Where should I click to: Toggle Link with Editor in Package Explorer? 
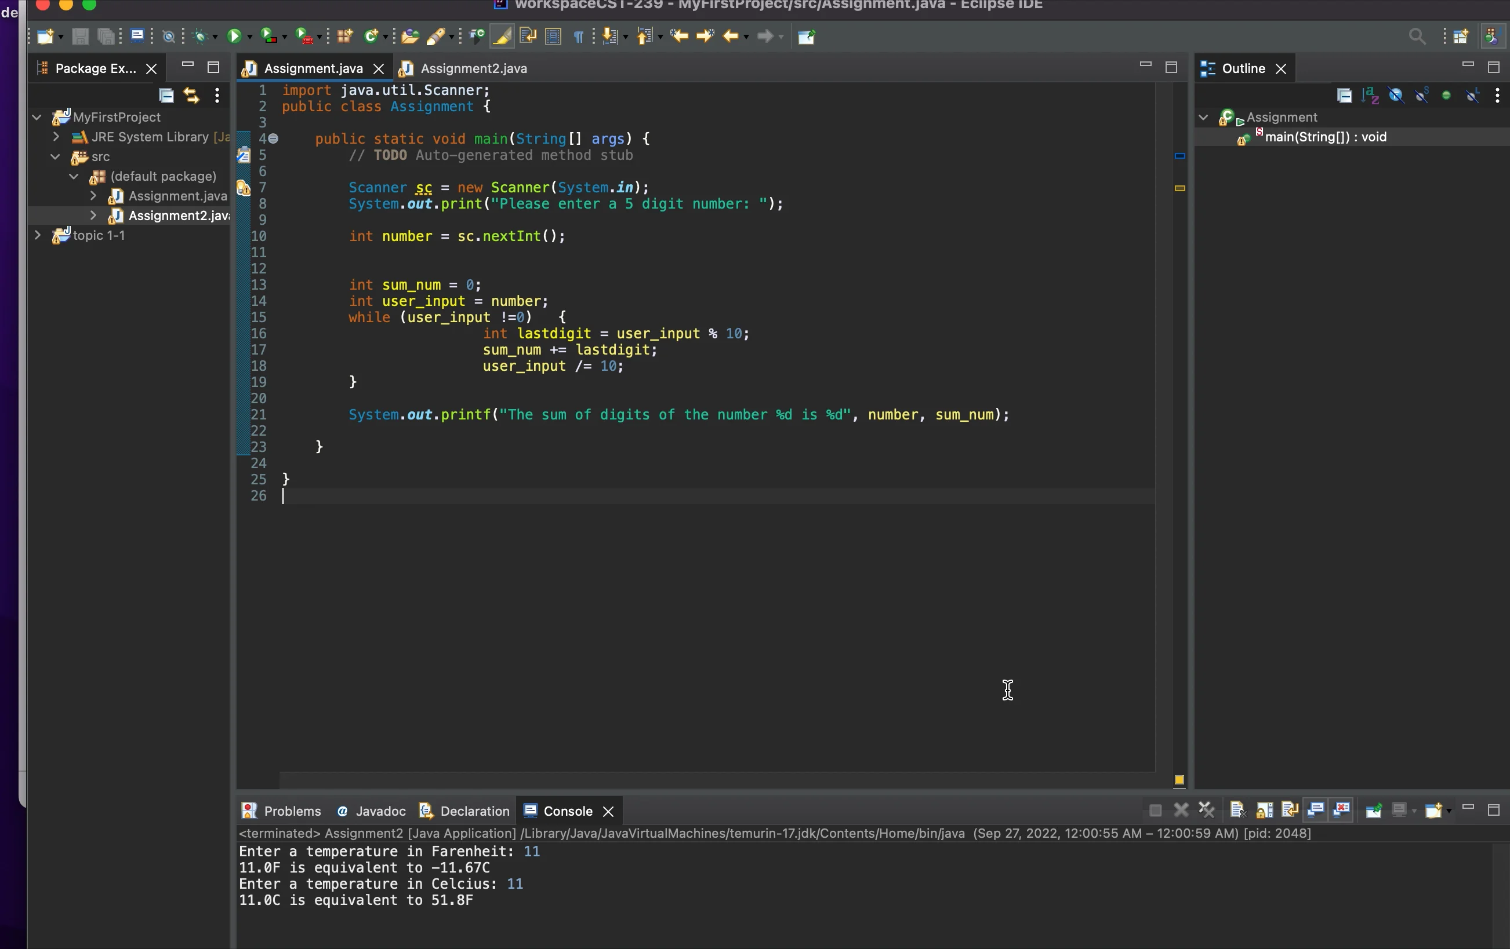pos(191,95)
